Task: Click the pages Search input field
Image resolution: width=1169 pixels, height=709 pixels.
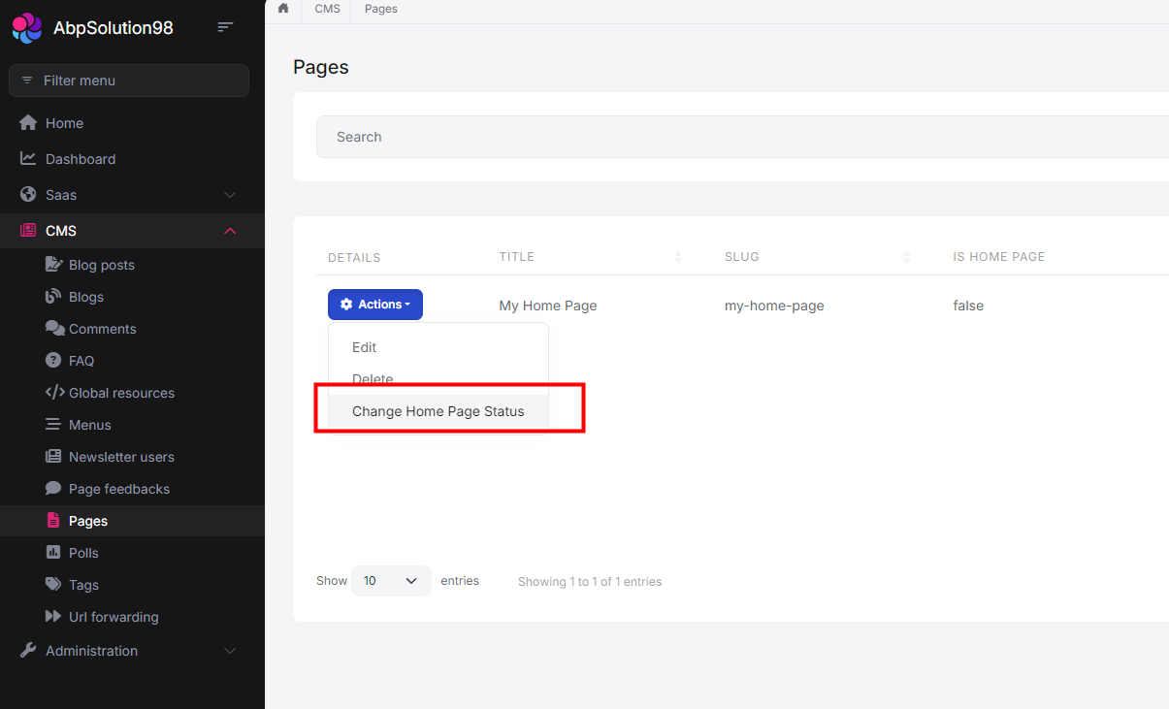Action: tap(737, 137)
